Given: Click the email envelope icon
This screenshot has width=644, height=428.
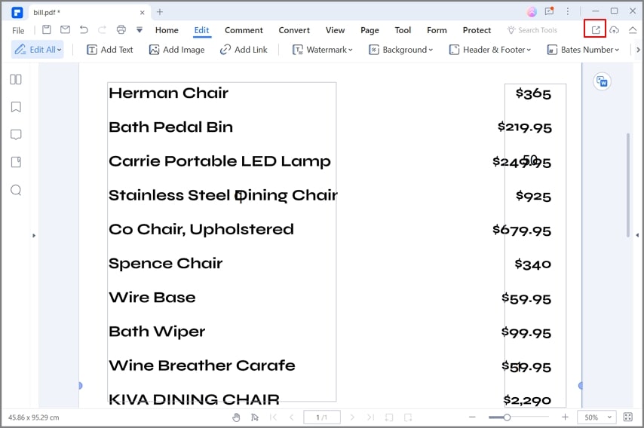Looking at the screenshot, I should [65, 29].
